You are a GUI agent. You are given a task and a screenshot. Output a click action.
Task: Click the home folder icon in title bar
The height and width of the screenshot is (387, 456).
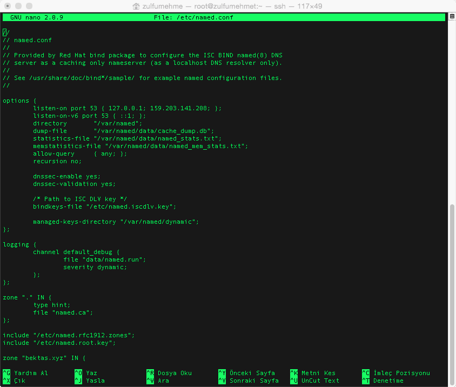click(x=136, y=6)
